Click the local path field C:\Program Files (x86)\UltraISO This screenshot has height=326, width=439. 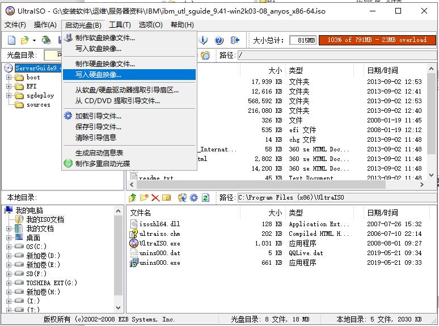click(x=337, y=197)
